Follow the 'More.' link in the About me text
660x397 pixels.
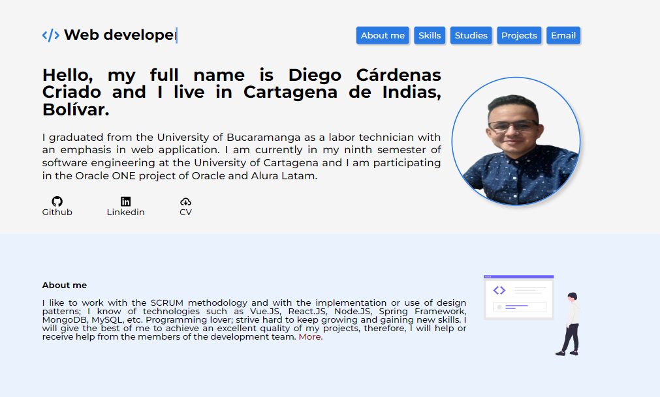pyautogui.click(x=311, y=336)
